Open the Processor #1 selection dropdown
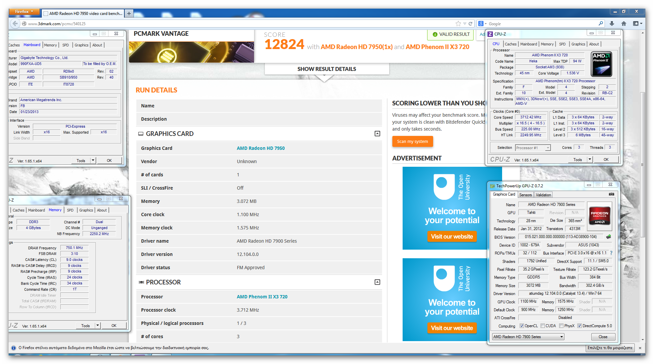654x364 pixels. tap(533, 148)
